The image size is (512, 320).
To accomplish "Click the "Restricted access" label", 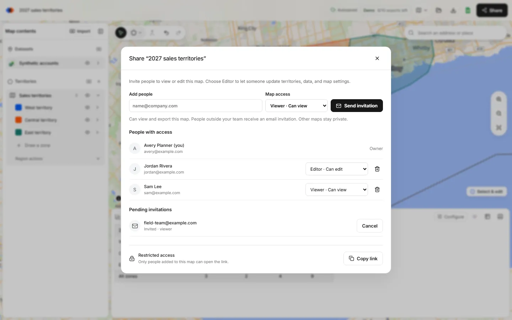I will [156, 255].
